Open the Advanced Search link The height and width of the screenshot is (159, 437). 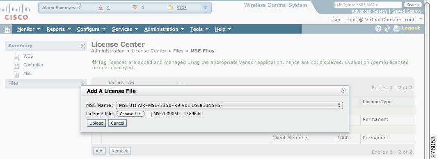[x=369, y=11]
